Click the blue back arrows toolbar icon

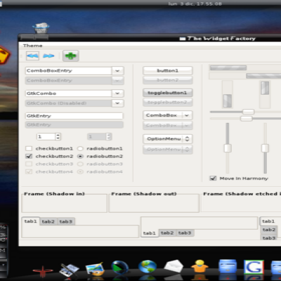coord(32,56)
